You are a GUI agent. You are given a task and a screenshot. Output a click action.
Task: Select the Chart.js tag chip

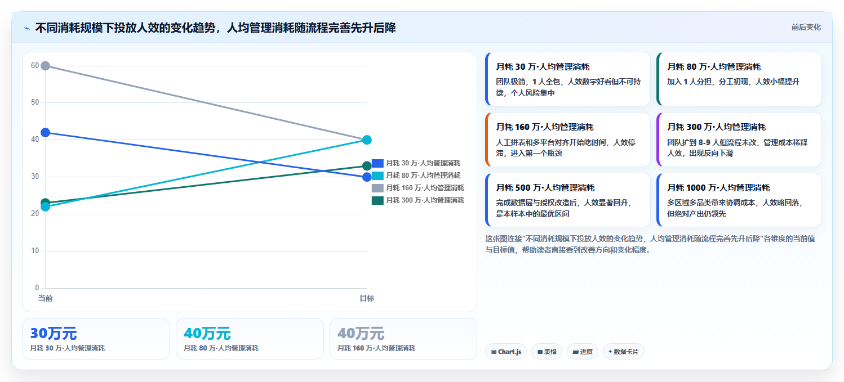(x=506, y=352)
